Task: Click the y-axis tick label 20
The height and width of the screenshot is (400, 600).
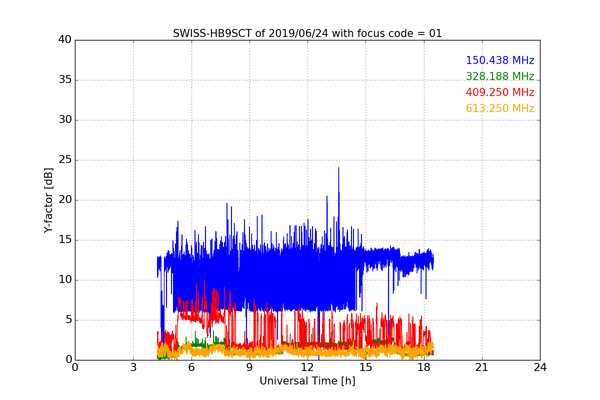Action: click(x=64, y=200)
